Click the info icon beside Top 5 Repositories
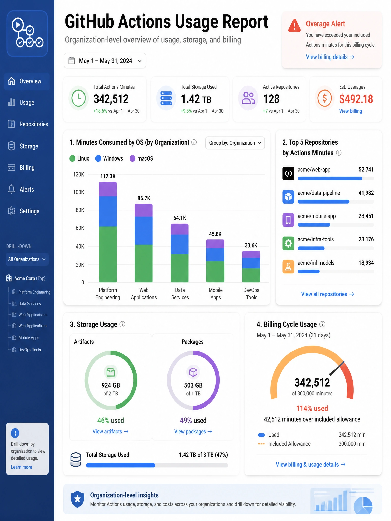 click(339, 153)
